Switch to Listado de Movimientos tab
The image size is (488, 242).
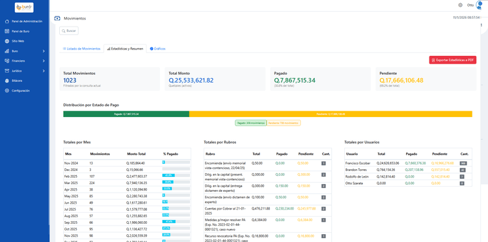tap(81, 49)
